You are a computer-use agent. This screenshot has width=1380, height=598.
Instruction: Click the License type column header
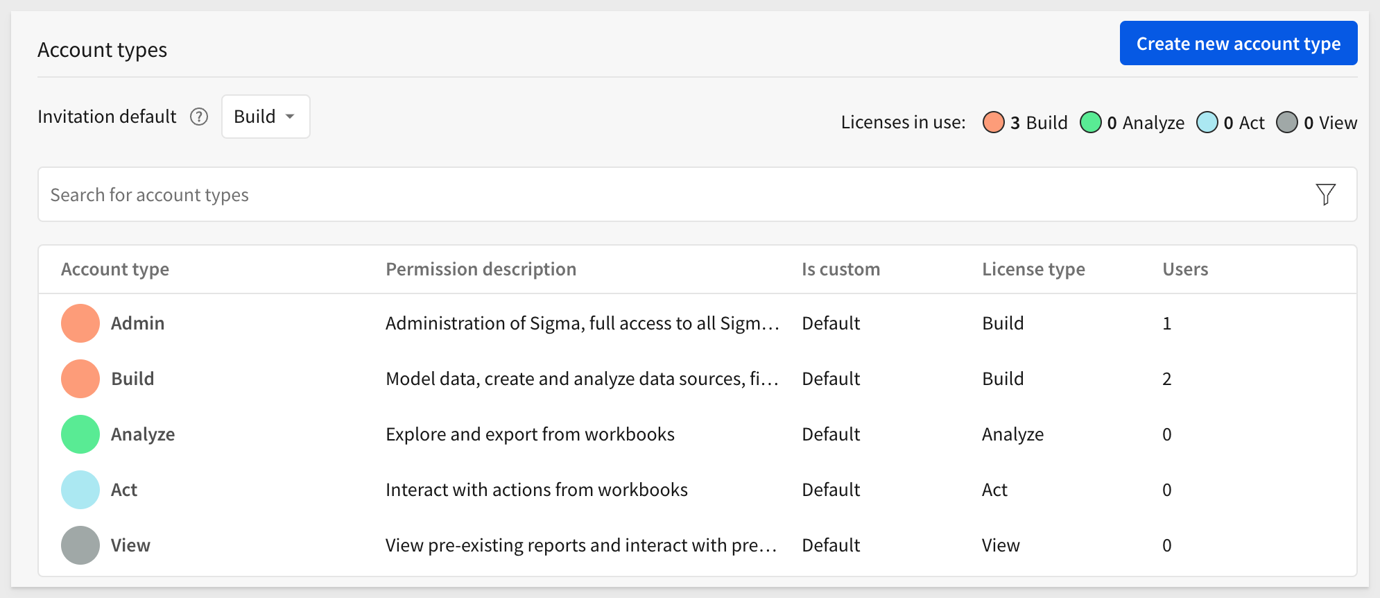pos(1033,269)
